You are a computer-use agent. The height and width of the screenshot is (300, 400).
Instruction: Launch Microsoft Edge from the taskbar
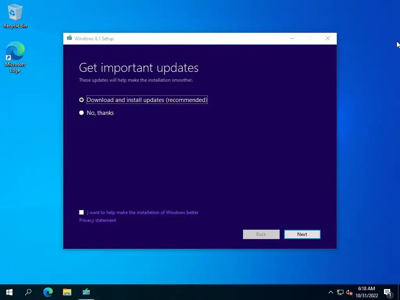click(x=48, y=292)
